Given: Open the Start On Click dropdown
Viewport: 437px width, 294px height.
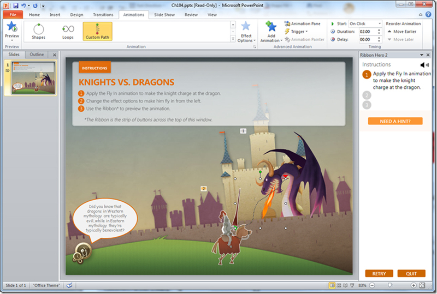Looking at the screenshot, I should pyautogui.click(x=365, y=23).
